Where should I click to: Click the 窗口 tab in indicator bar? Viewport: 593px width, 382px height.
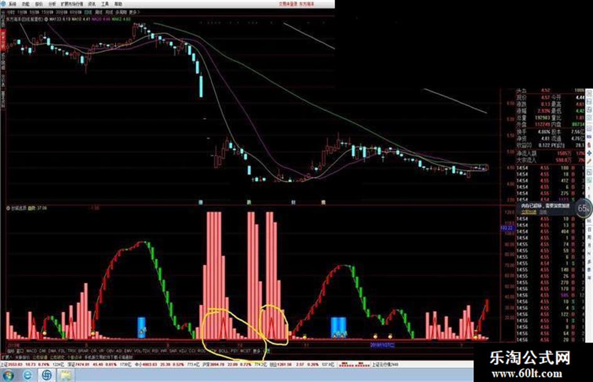(21, 351)
